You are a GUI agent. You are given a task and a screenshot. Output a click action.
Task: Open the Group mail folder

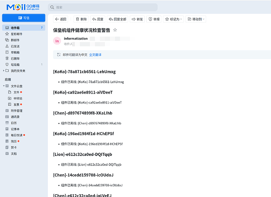(15, 40)
